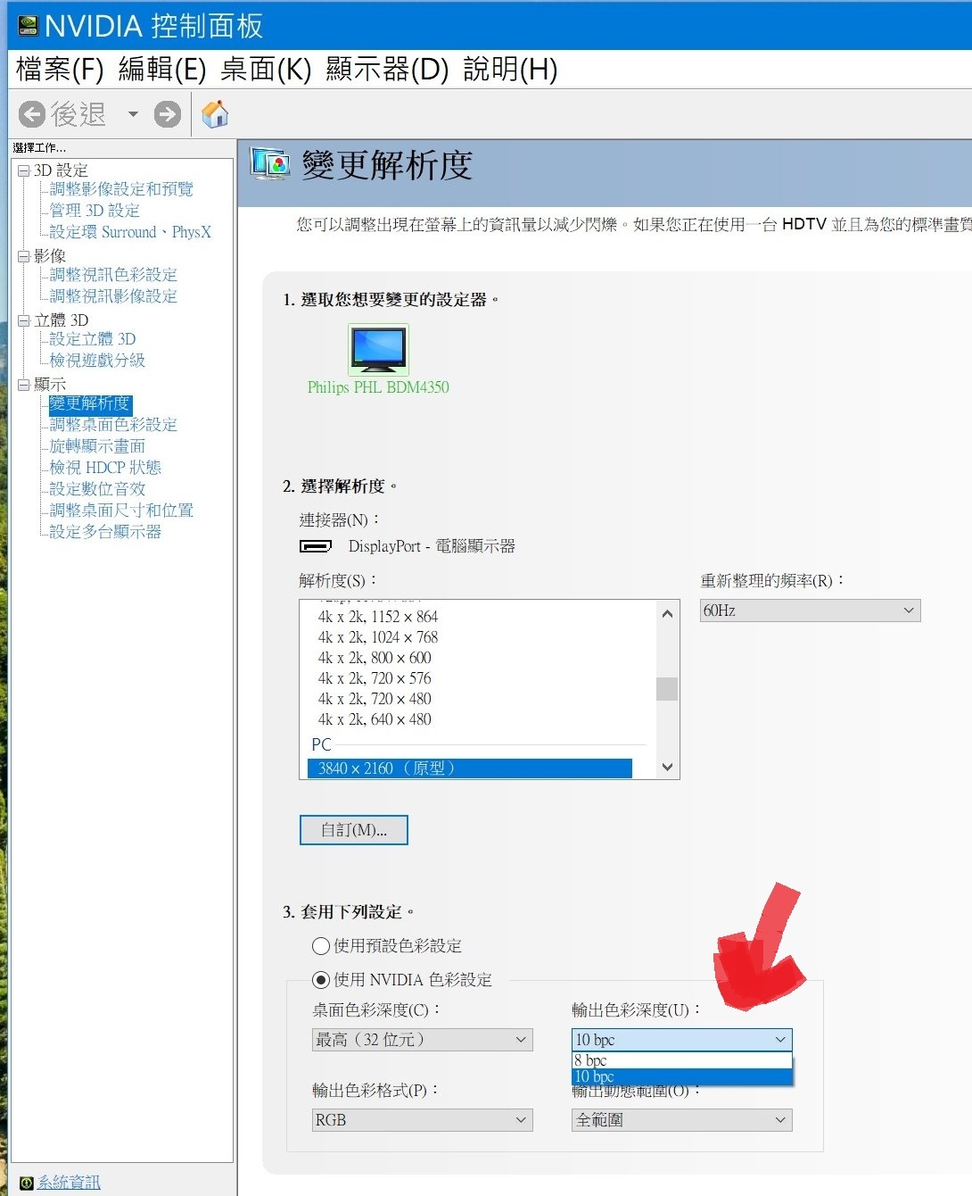The width and height of the screenshot is (972, 1196).
Task: Click the Back arrow icon in toolbar
Action: pyautogui.click(x=32, y=114)
